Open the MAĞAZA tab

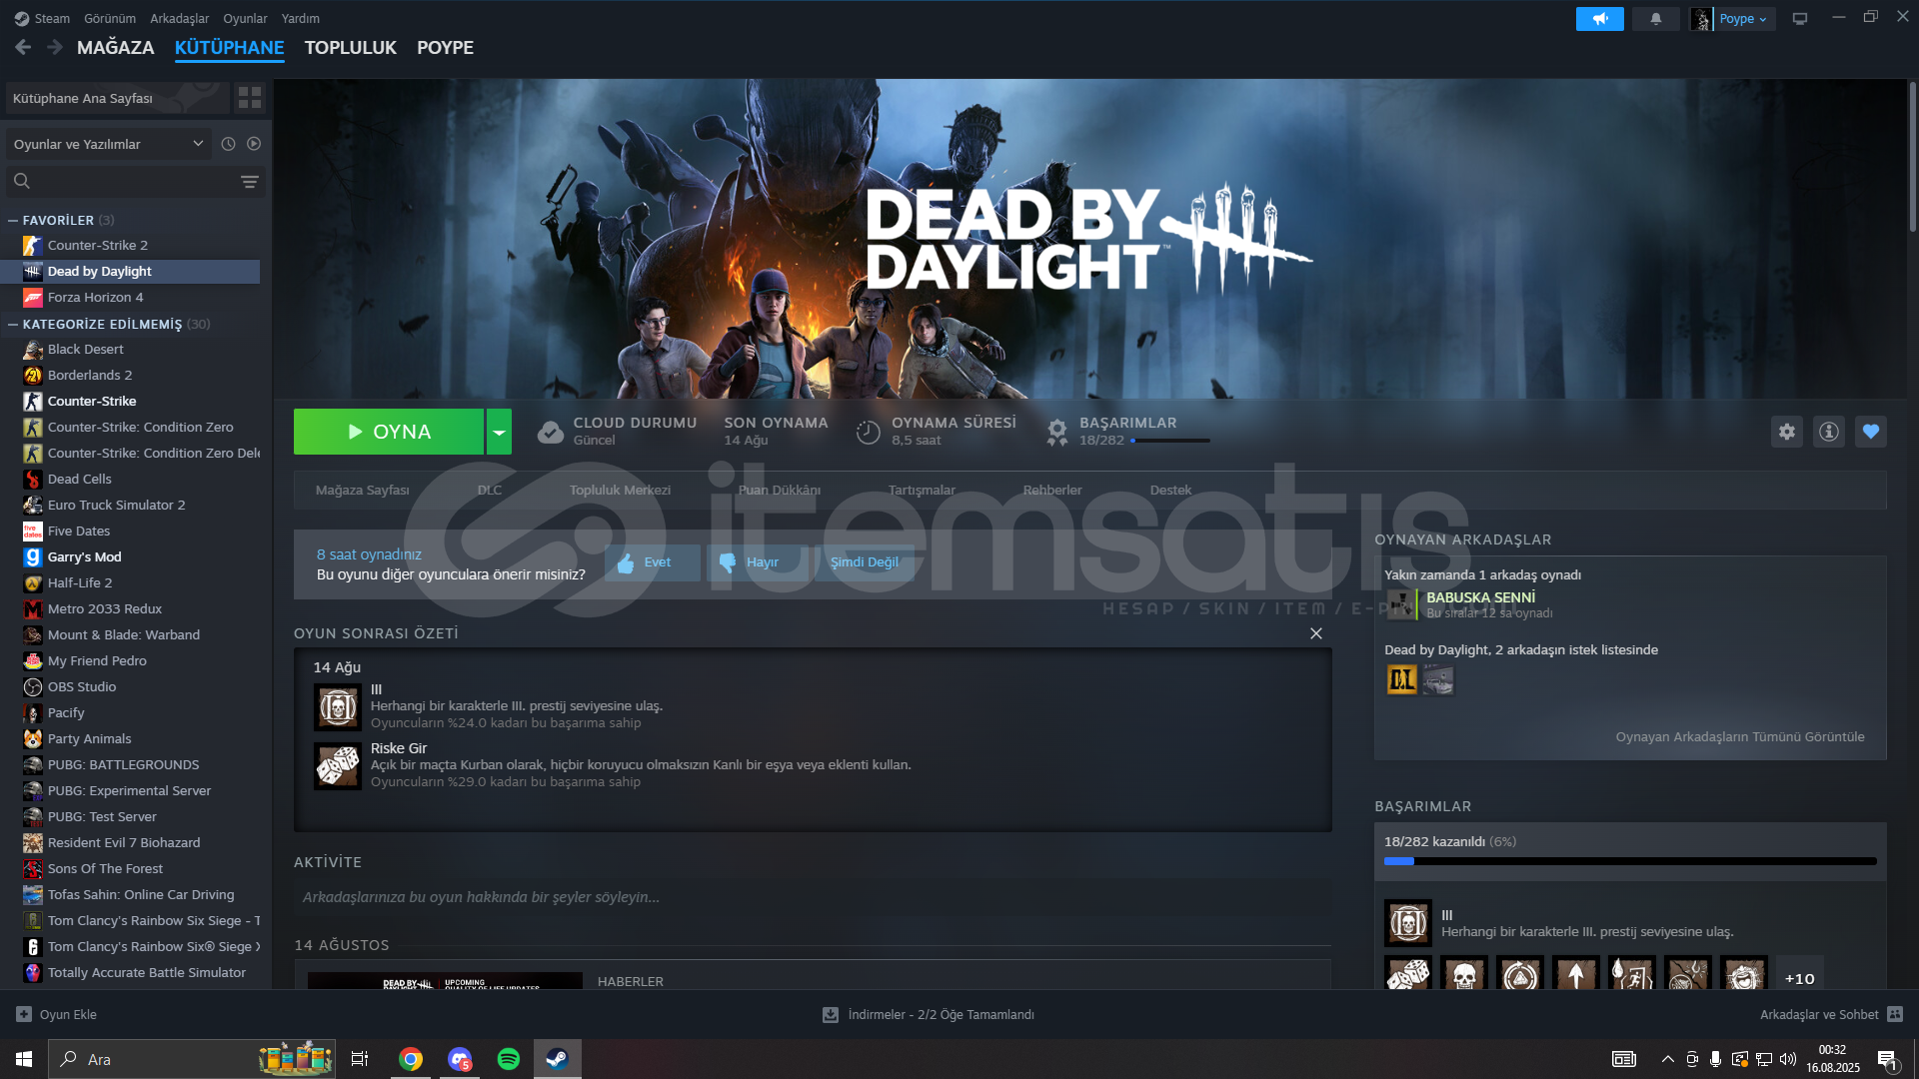116,48
